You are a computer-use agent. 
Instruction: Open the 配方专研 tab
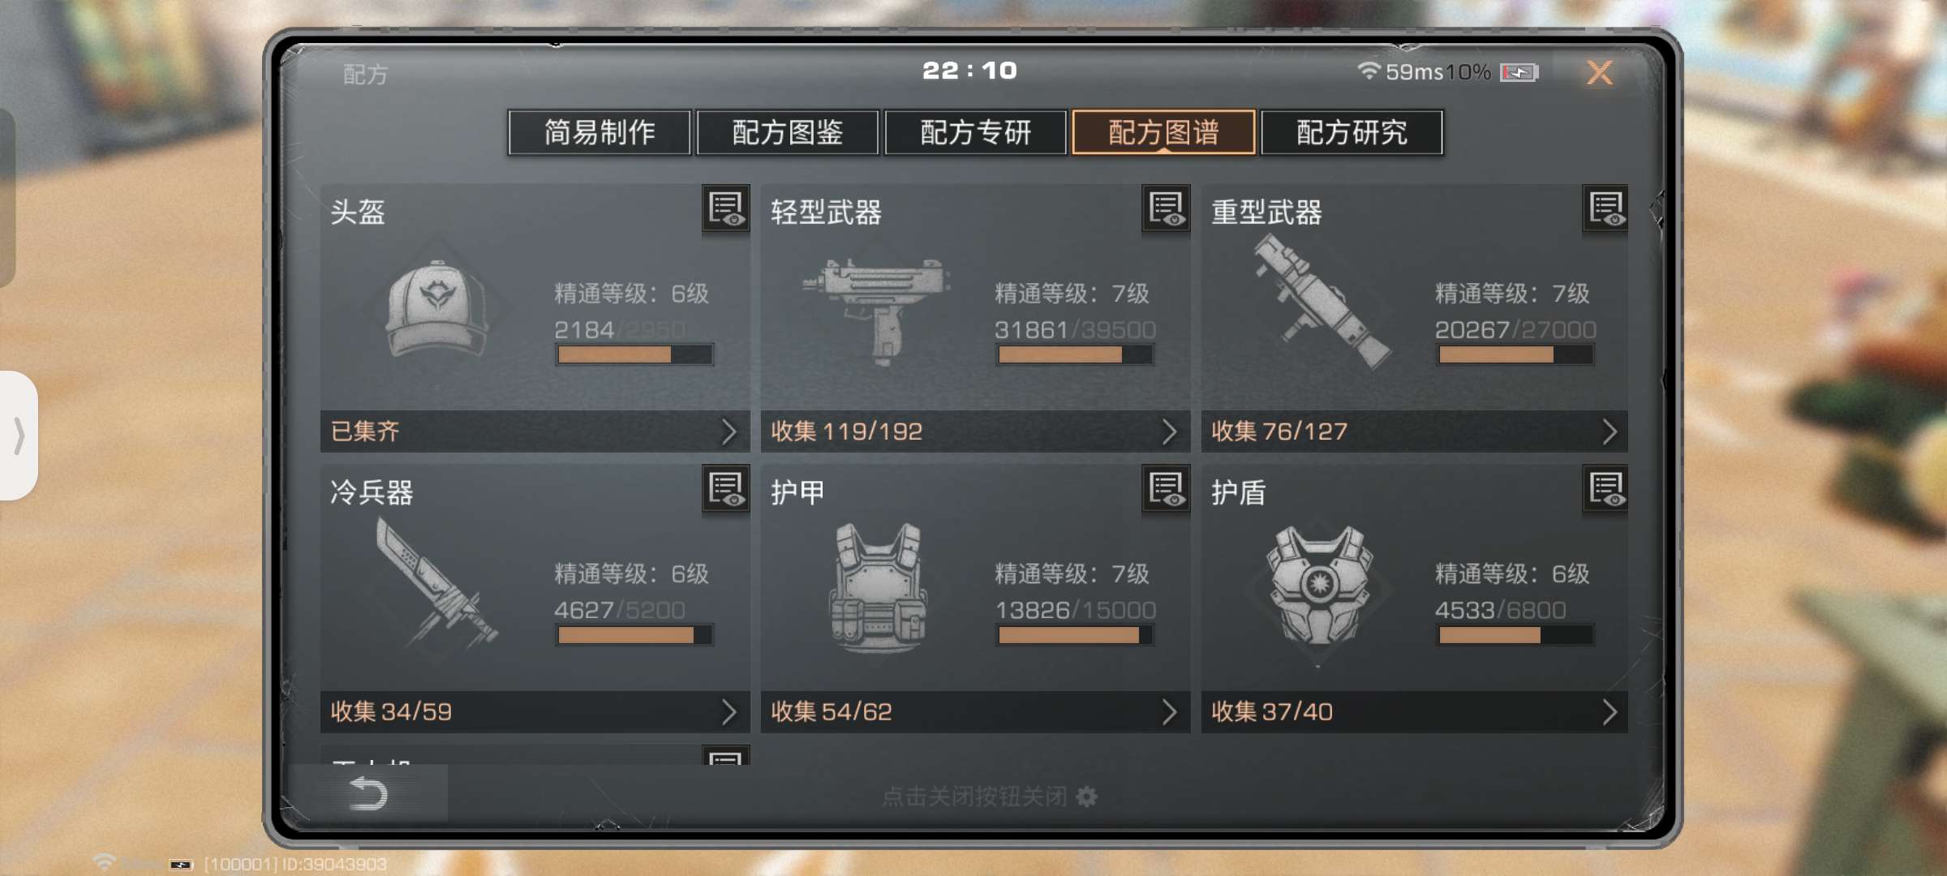[x=975, y=132]
